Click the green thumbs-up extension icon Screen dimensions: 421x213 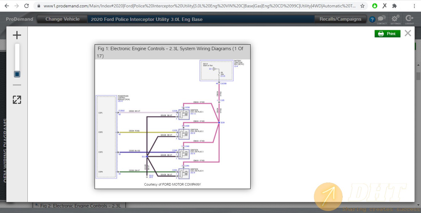click(x=375, y=6)
